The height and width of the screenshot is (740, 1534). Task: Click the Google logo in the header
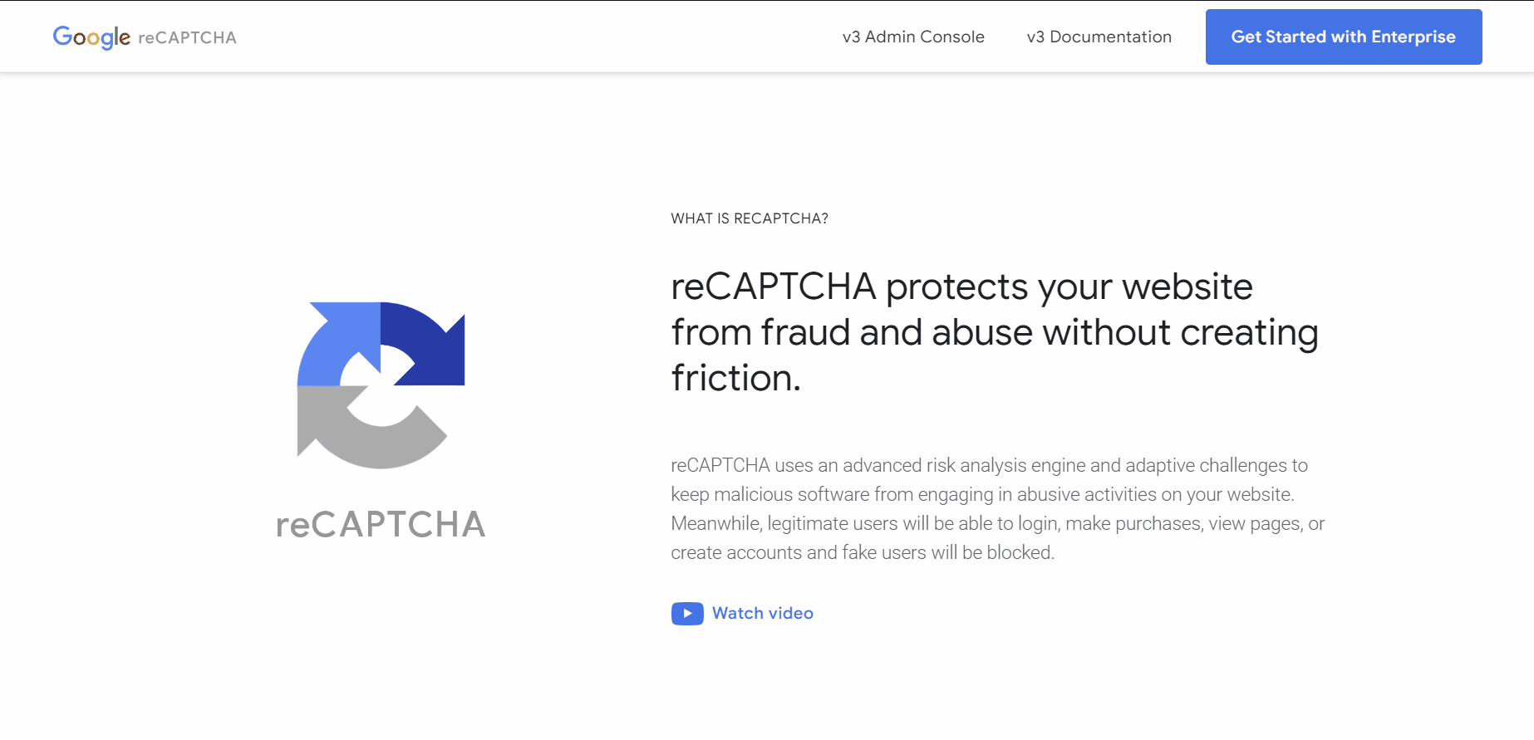(91, 37)
